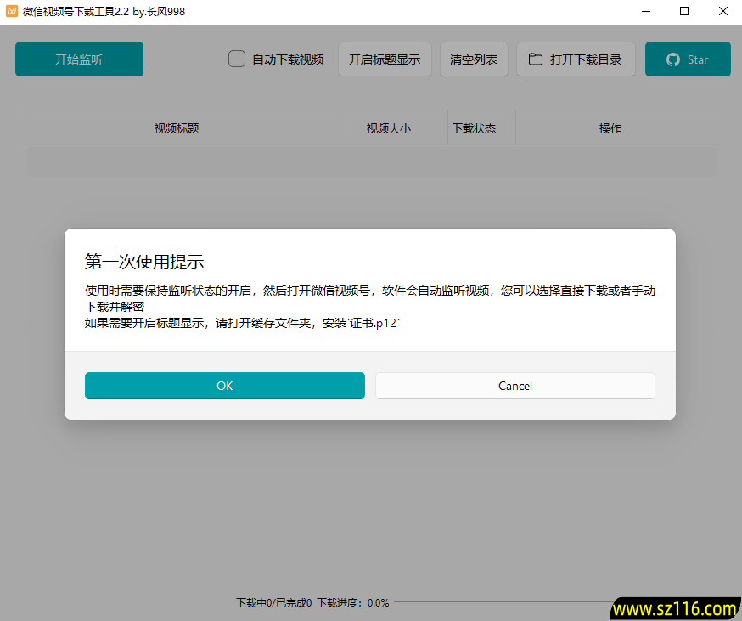Enable the 自动下载视频 checkbox
Viewport: 742px width, 621px height.
point(237,59)
